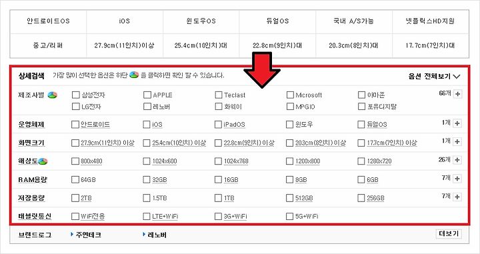Image resolution: width=480 pixels, height=254 pixels.
Task: Open the 안드로이드OS quick filter tab
Action: (48, 21)
